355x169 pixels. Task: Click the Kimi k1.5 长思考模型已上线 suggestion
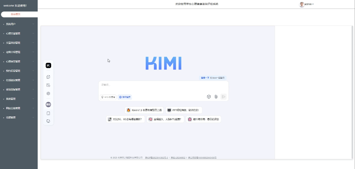coord(144,110)
